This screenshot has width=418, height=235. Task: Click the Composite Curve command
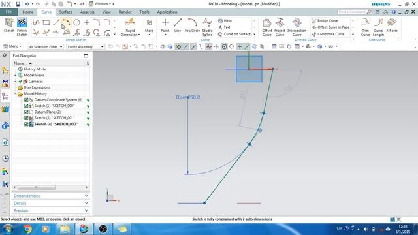[x=328, y=34]
